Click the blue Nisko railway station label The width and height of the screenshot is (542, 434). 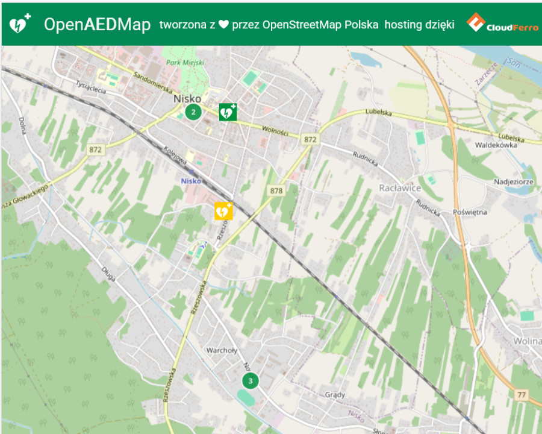click(191, 181)
